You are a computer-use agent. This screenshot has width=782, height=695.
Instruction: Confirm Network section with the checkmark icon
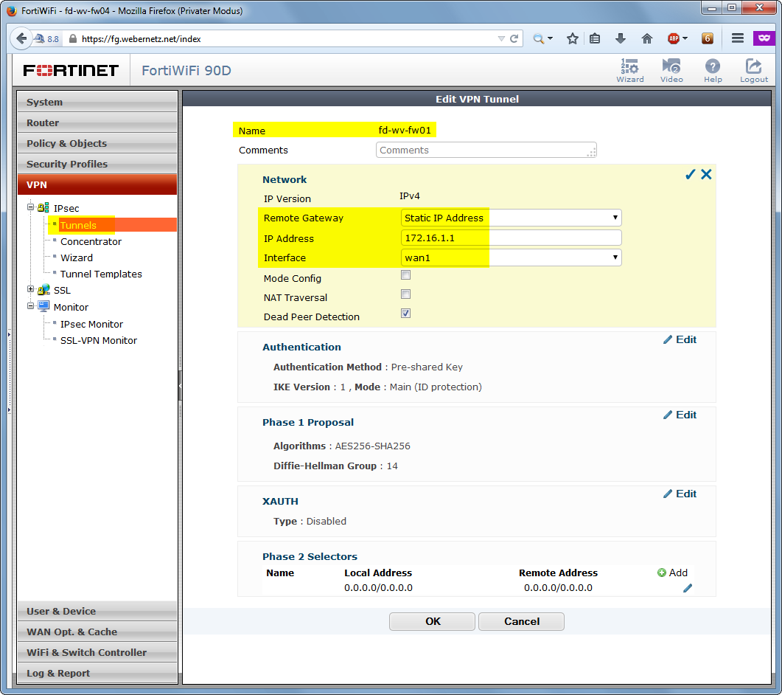[x=690, y=174]
